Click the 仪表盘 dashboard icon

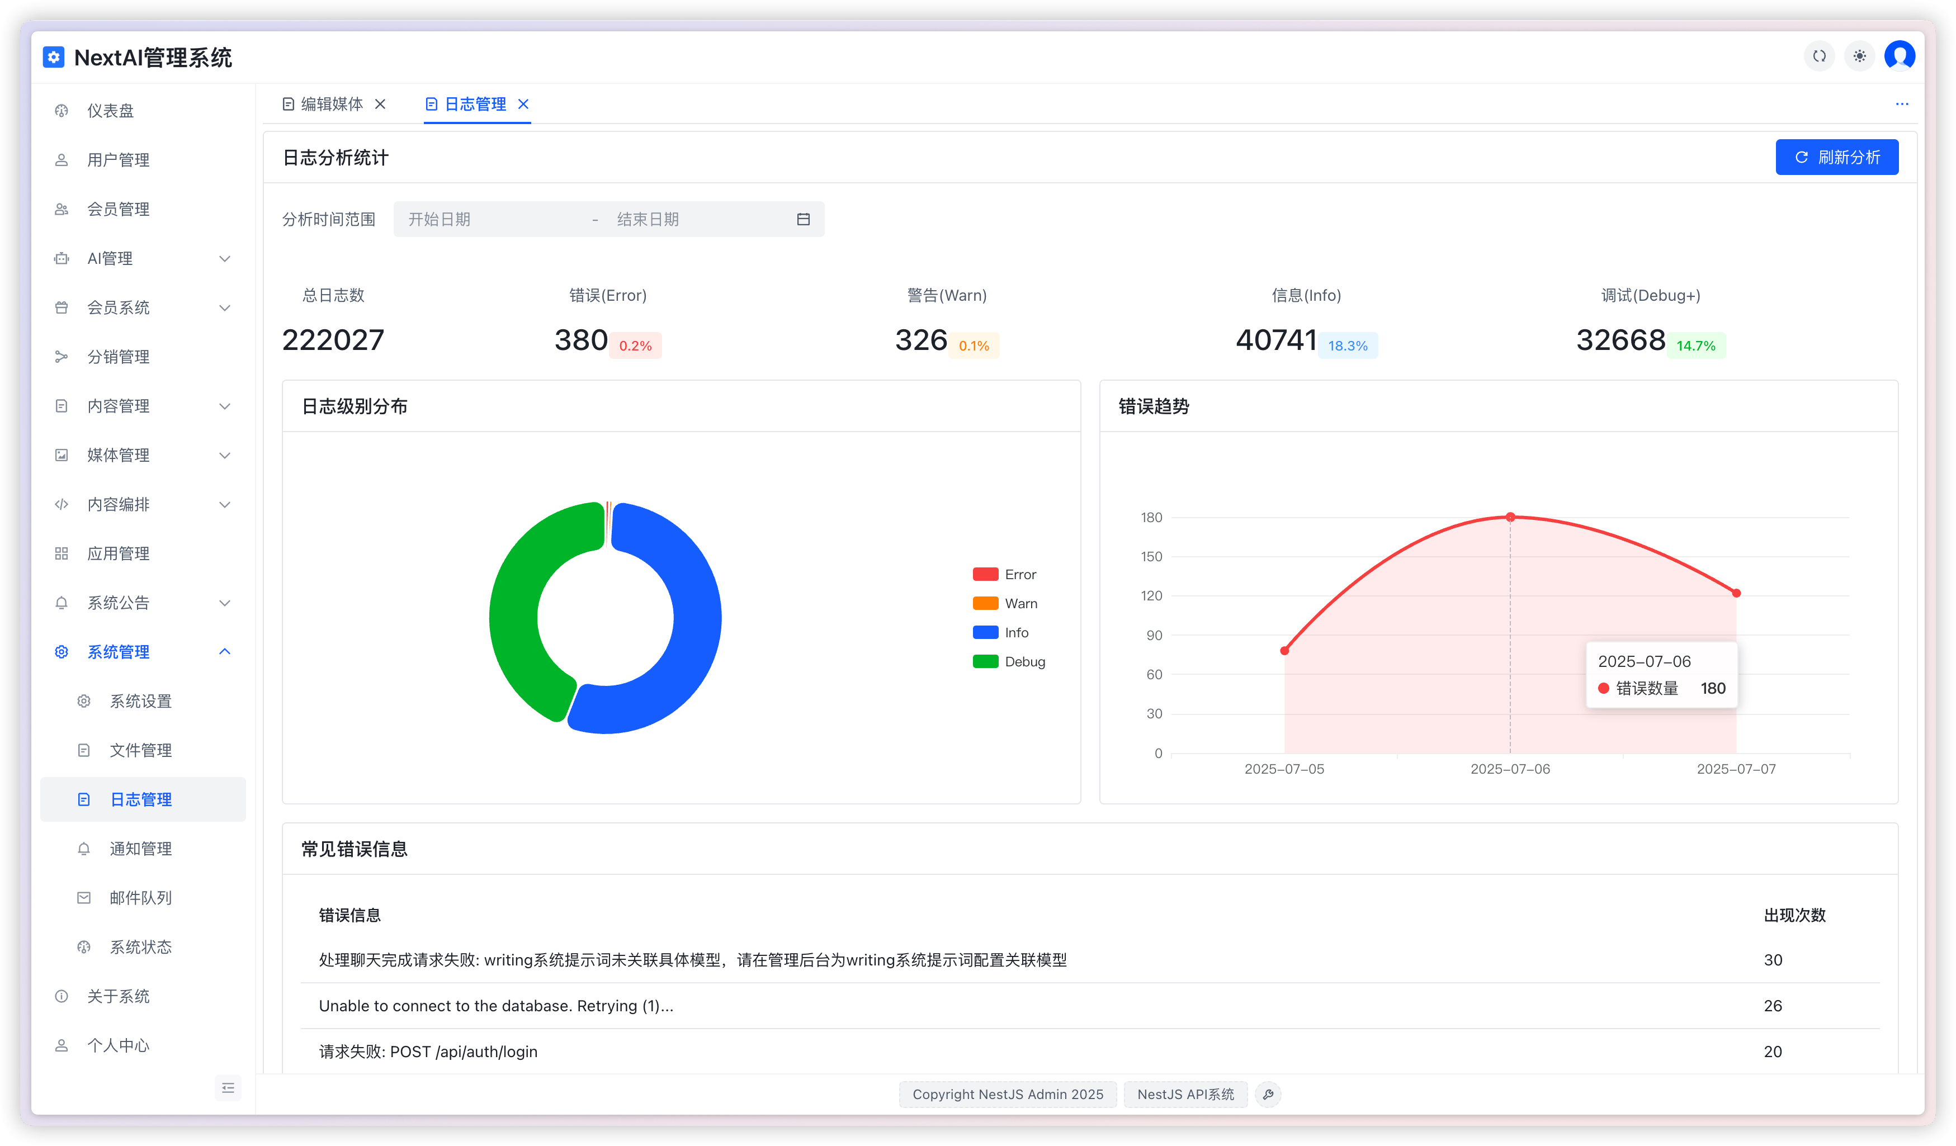62,111
